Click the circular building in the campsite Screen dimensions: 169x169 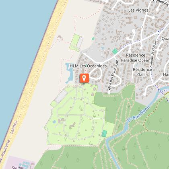[x=62, y=120]
